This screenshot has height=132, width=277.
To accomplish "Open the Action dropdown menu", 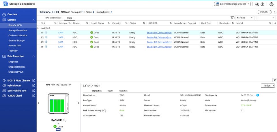I will tap(268, 86).
